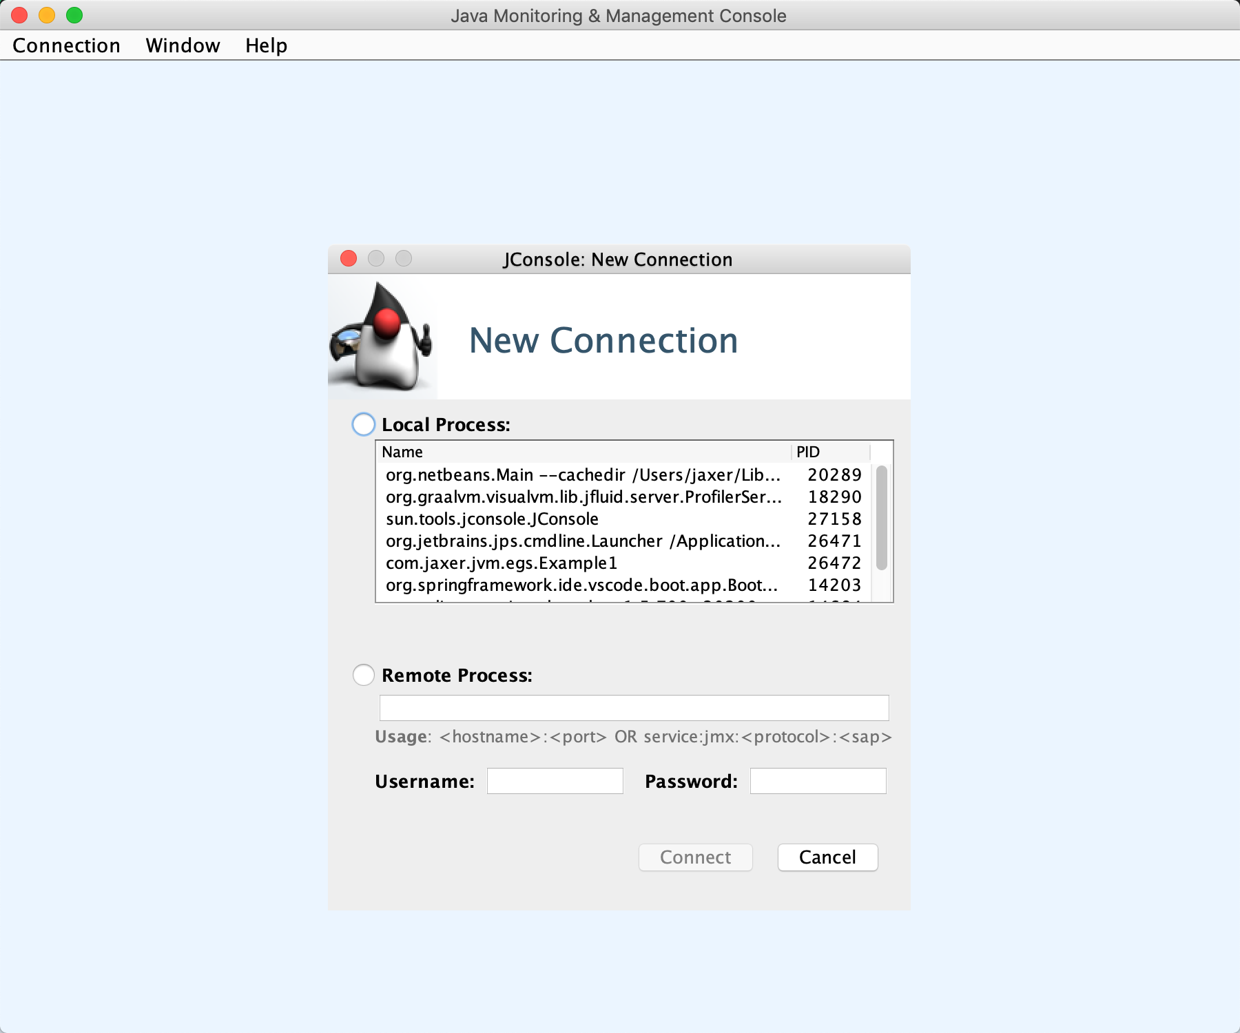
Task: Click the Name column header
Action: [x=584, y=452]
